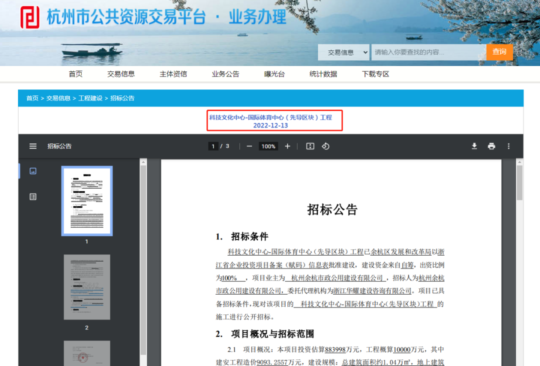Click the 100% zoom level field

(268, 146)
